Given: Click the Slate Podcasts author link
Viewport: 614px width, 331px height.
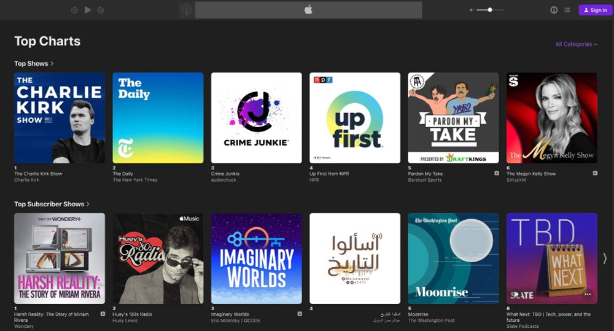Looking at the screenshot, I should click(x=523, y=326).
